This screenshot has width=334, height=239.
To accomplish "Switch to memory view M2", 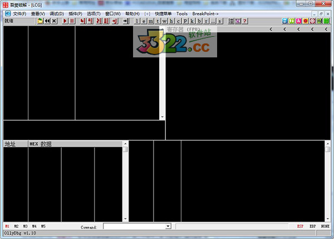I will click(x=16, y=226).
